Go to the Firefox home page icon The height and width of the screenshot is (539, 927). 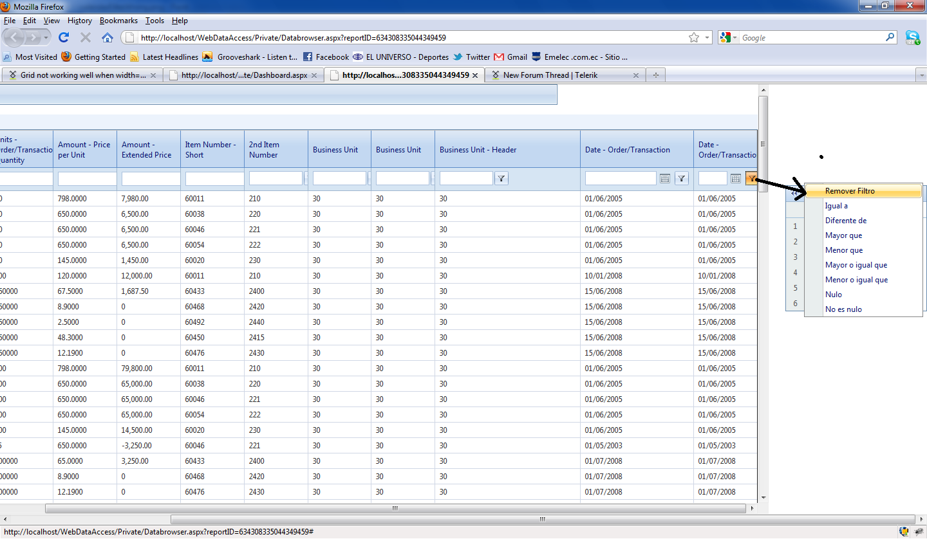pos(108,37)
